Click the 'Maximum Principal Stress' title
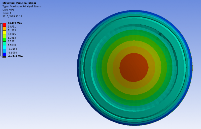This screenshot has width=201, height=129. [19, 3]
